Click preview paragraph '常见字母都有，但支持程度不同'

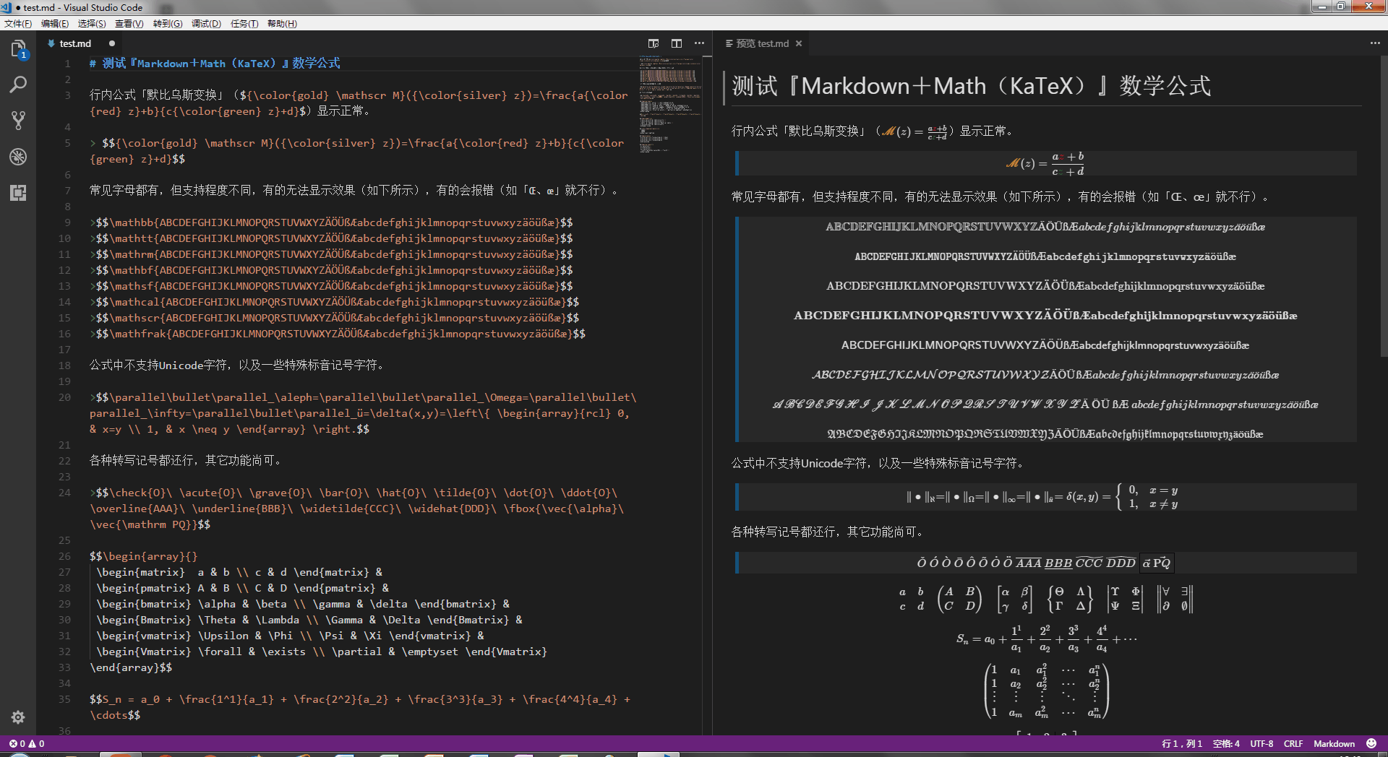click(x=1001, y=196)
